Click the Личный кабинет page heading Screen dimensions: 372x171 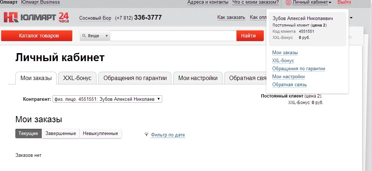60,57
